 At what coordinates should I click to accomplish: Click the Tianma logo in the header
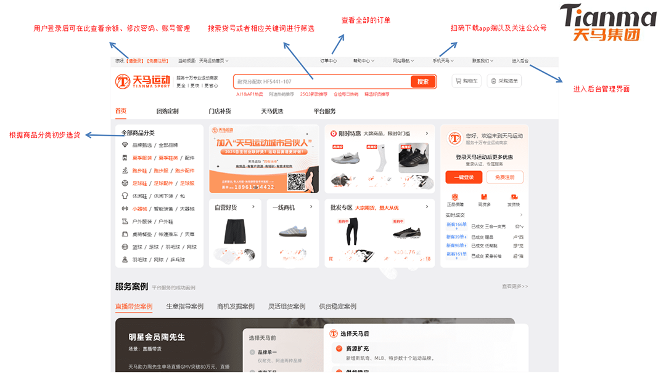pos(136,81)
